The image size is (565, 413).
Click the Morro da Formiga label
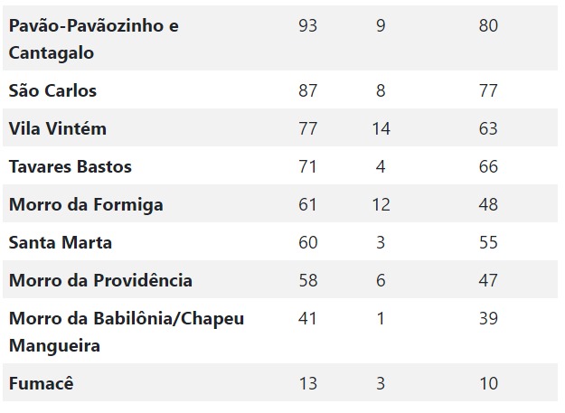tap(86, 204)
